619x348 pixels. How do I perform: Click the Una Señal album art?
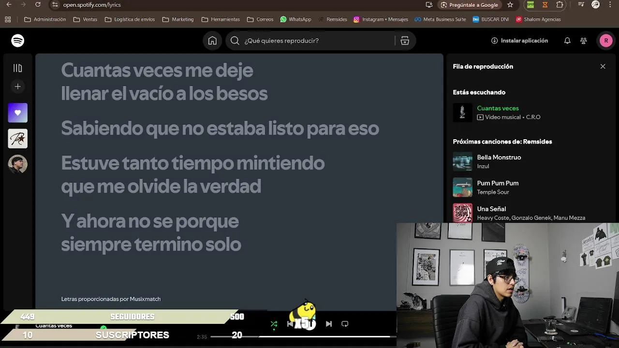pos(462,213)
